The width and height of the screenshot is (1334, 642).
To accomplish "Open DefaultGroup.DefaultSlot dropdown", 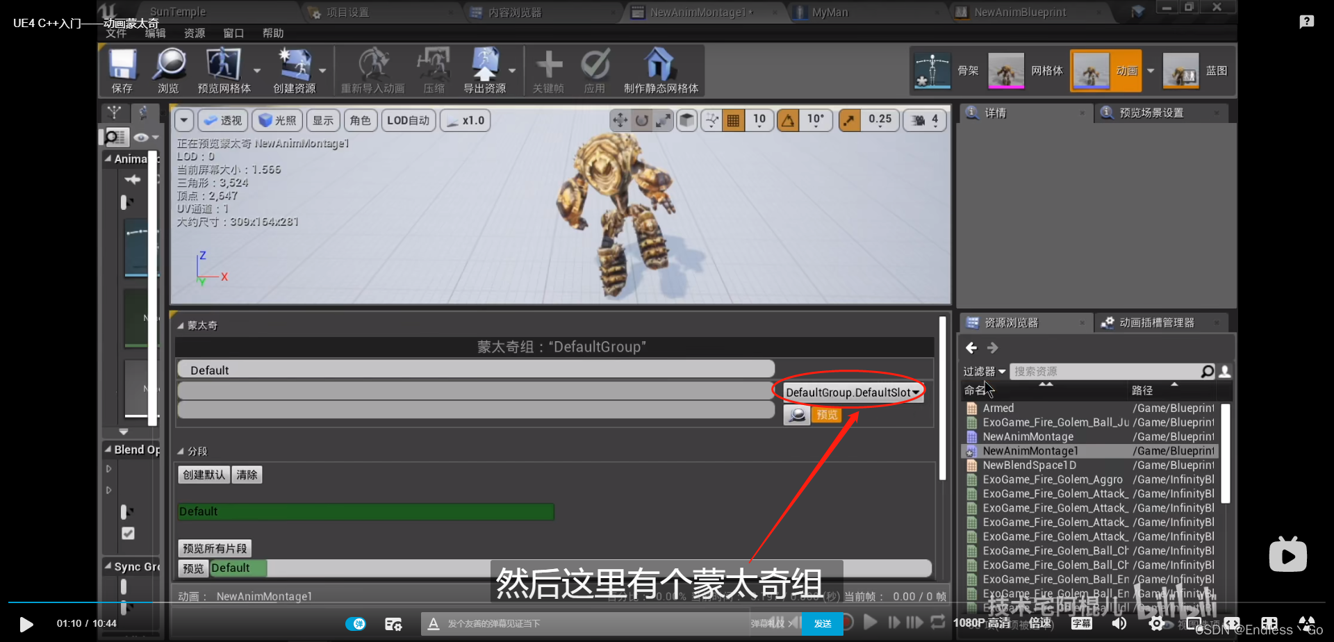I will pyautogui.click(x=853, y=393).
